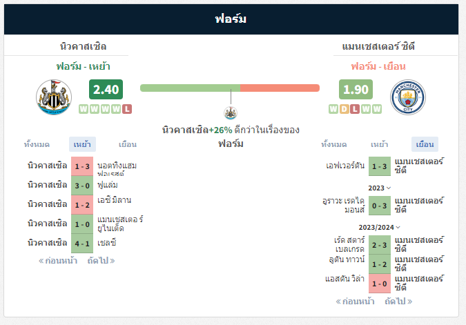Screen dimensions: 466x325
Task: Go to ถัดไป page under Newcastle matches
Action: (101, 261)
